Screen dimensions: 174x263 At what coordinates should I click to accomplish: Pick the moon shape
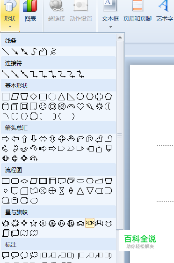click(x=108, y=106)
